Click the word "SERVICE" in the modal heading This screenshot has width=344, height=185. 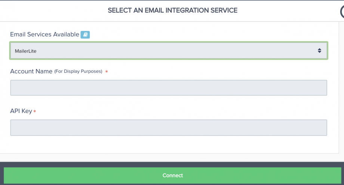click(x=223, y=10)
